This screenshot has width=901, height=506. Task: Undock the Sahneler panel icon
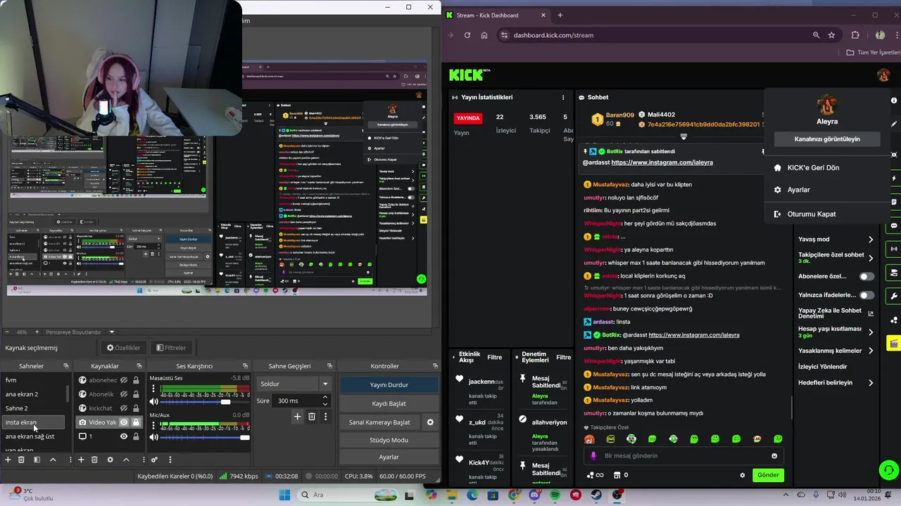tap(66, 366)
